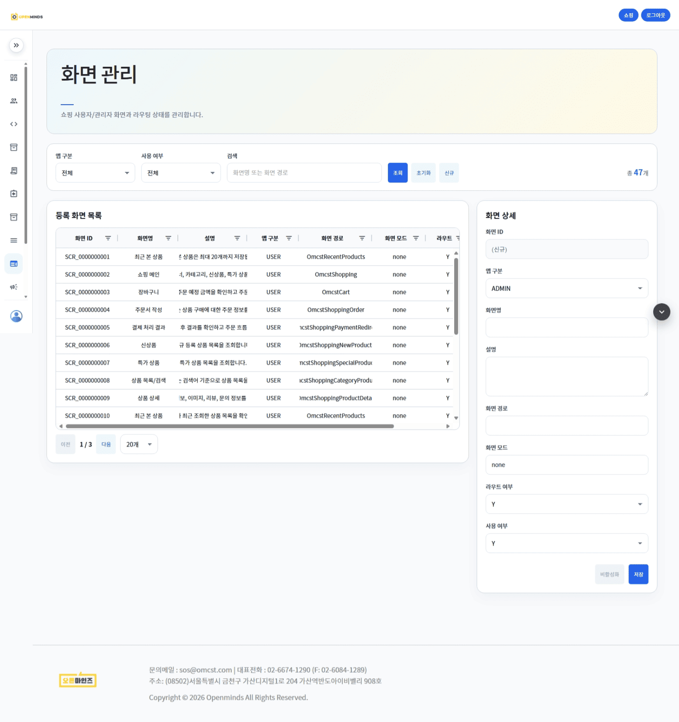The image size is (679, 722).
Task: Click the 화면명 또는 화면 경로 search field
Action: coord(304,173)
